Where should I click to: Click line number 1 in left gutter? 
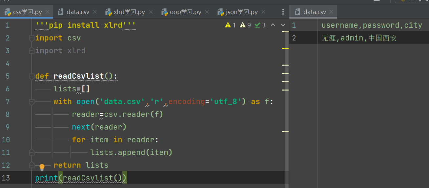(8, 25)
